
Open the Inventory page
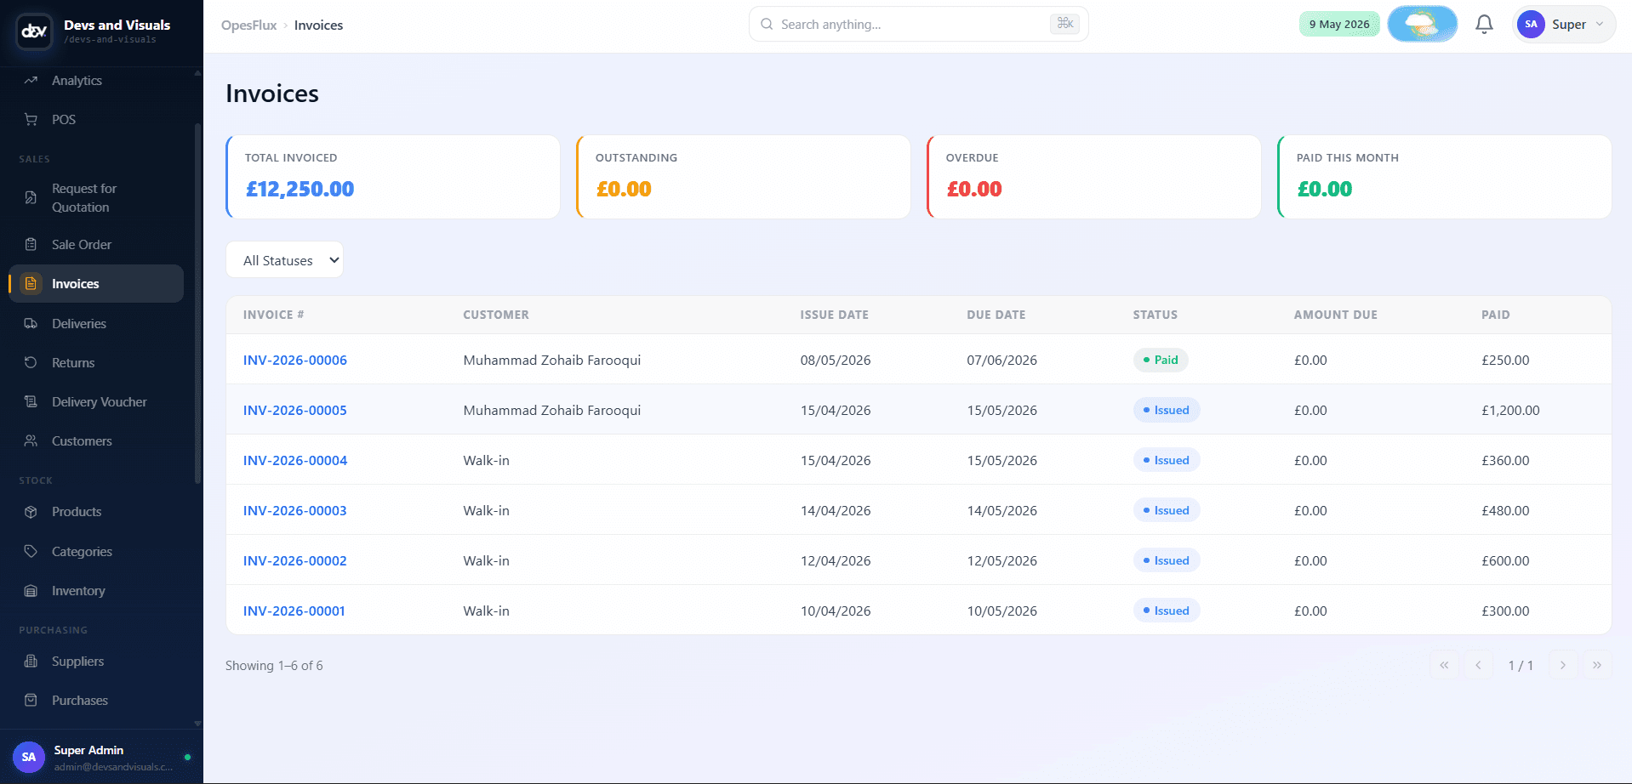tap(78, 590)
